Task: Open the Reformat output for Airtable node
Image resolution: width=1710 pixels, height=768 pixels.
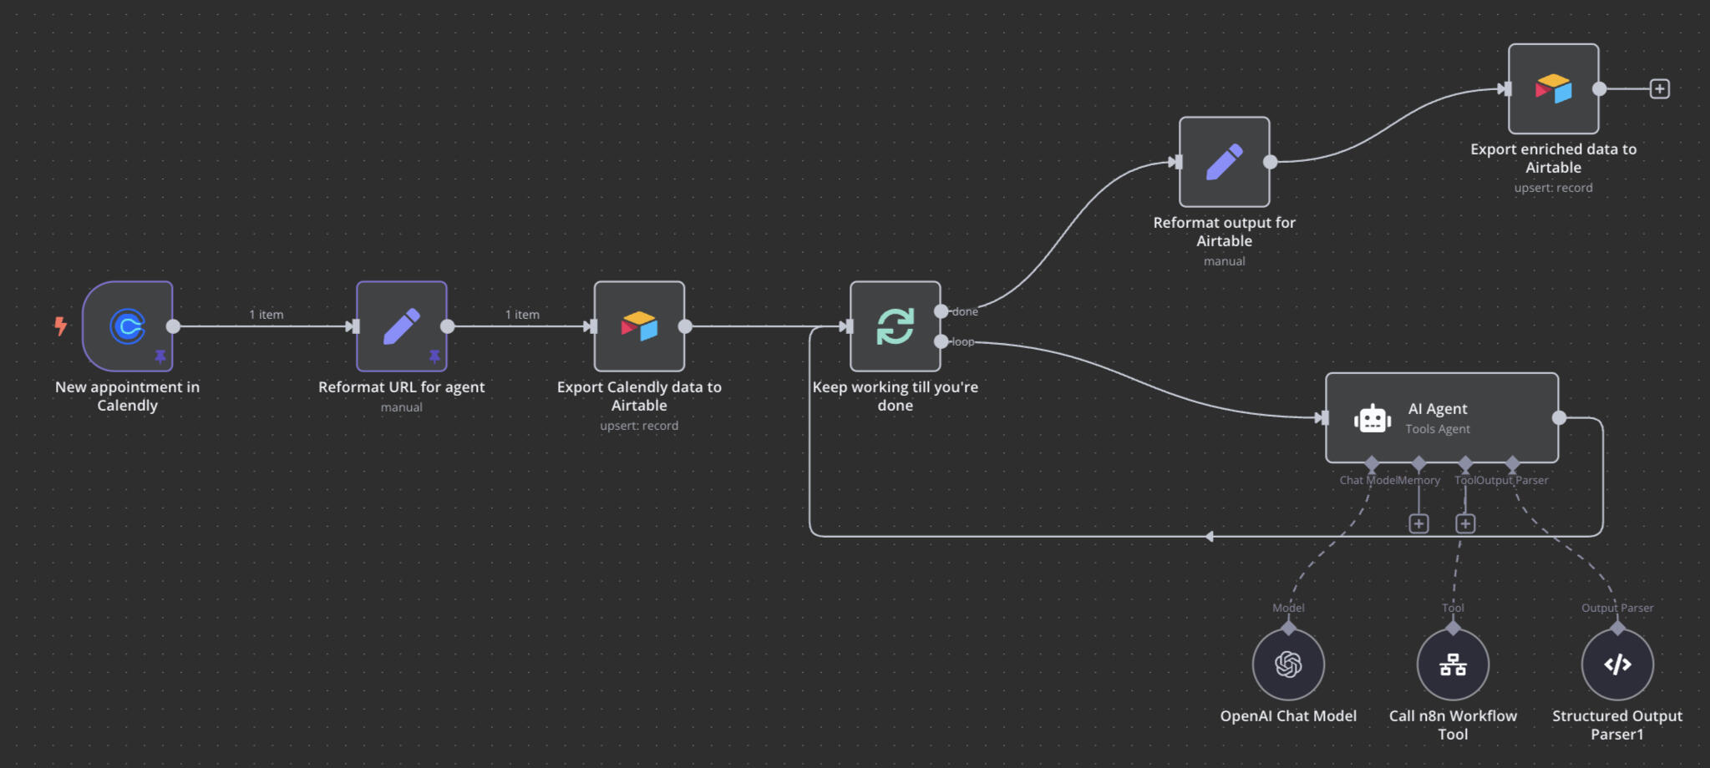Action: (x=1224, y=162)
